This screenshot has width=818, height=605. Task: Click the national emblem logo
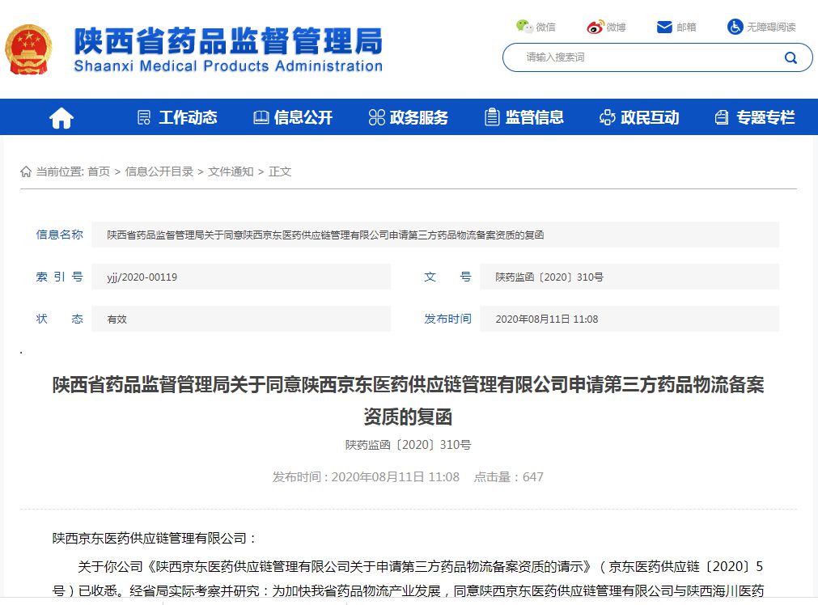28,49
